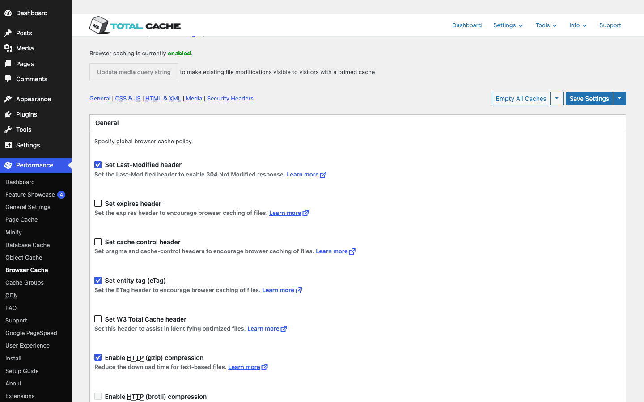Expand the Empty All Caches dropdown arrow
This screenshot has width=644, height=402.
click(557, 99)
